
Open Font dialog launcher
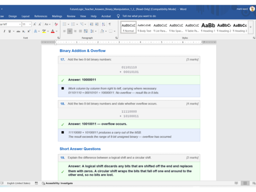coord(58,38)
